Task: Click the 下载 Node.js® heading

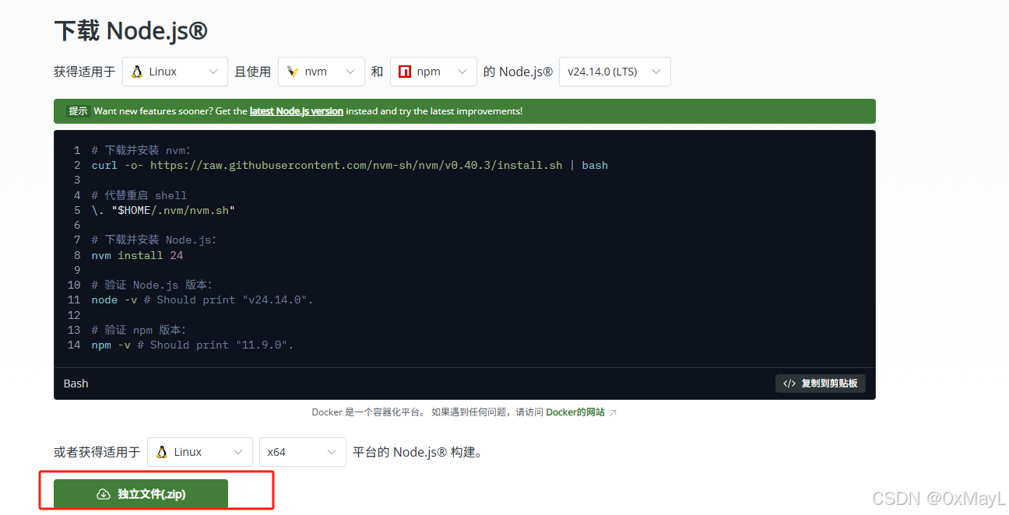Action: [131, 31]
